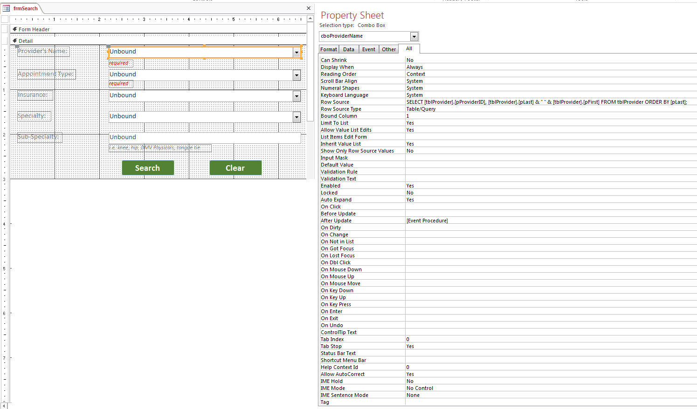Click the Row Source property value
Image resolution: width=697 pixels, height=409 pixels.
[551, 102]
